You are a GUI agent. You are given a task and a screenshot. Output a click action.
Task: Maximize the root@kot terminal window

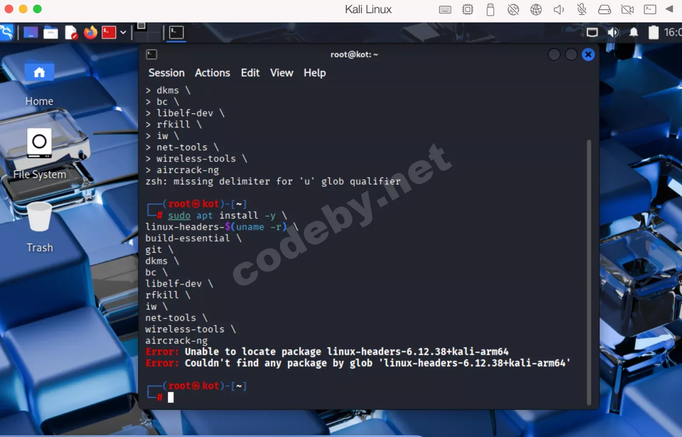(571, 55)
